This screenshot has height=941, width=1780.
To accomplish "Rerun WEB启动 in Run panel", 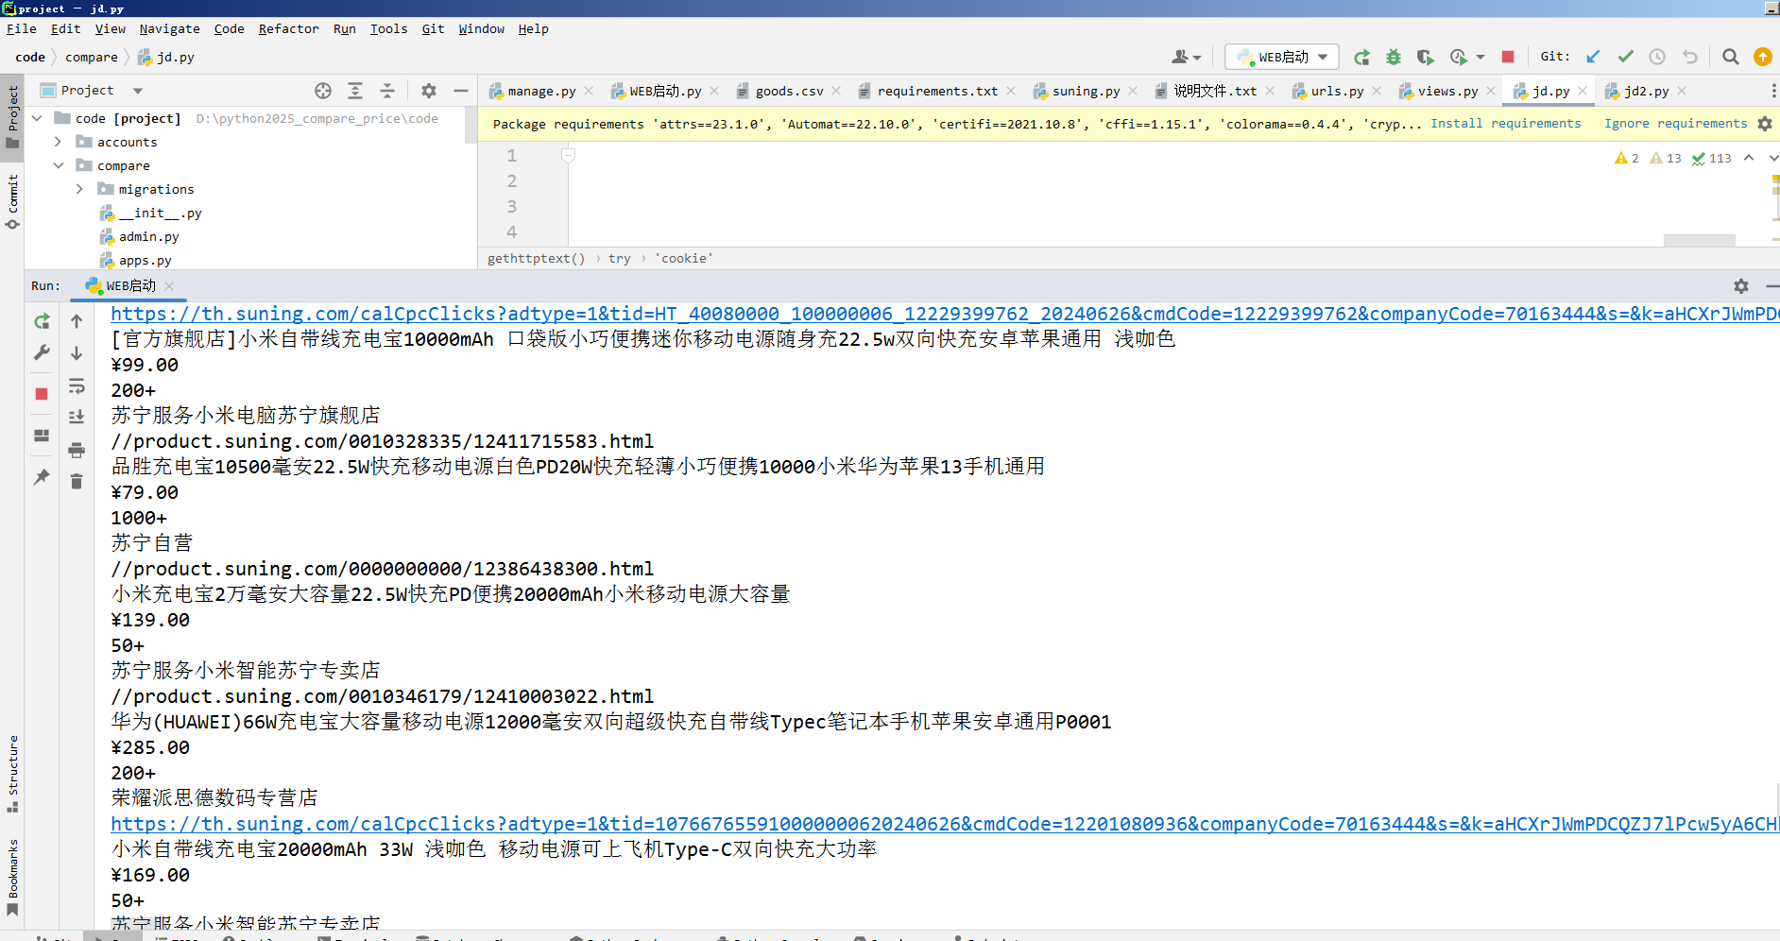I will click(x=42, y=321).
